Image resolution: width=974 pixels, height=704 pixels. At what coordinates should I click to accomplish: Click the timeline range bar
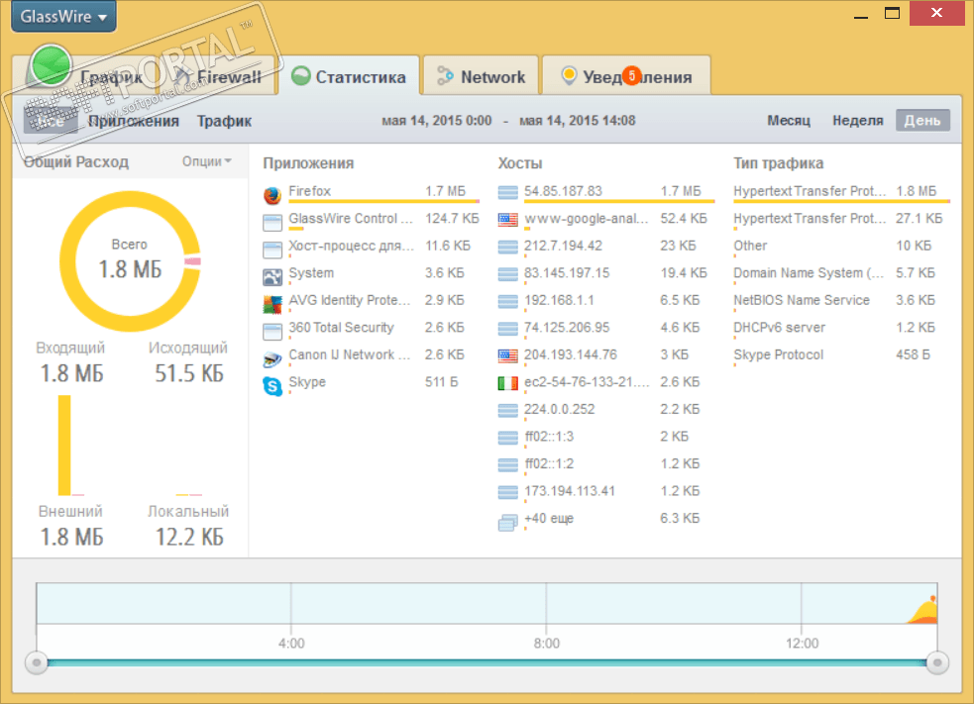pos(487,663)
